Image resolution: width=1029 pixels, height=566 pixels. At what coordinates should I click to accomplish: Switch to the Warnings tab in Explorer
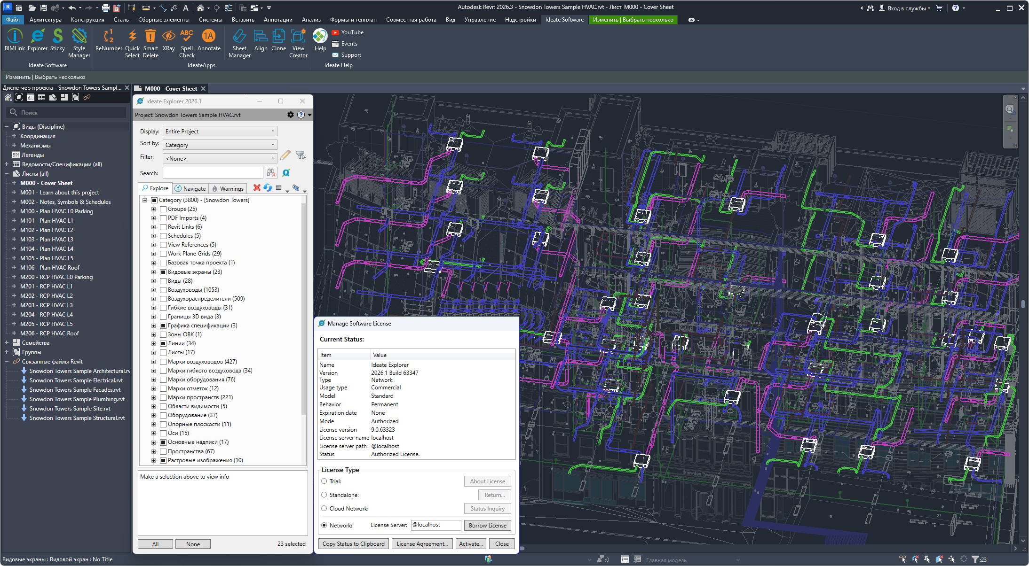pos(228,188)
